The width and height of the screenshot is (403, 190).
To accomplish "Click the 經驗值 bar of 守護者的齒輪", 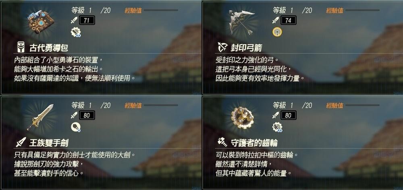I will pos(362,105).
